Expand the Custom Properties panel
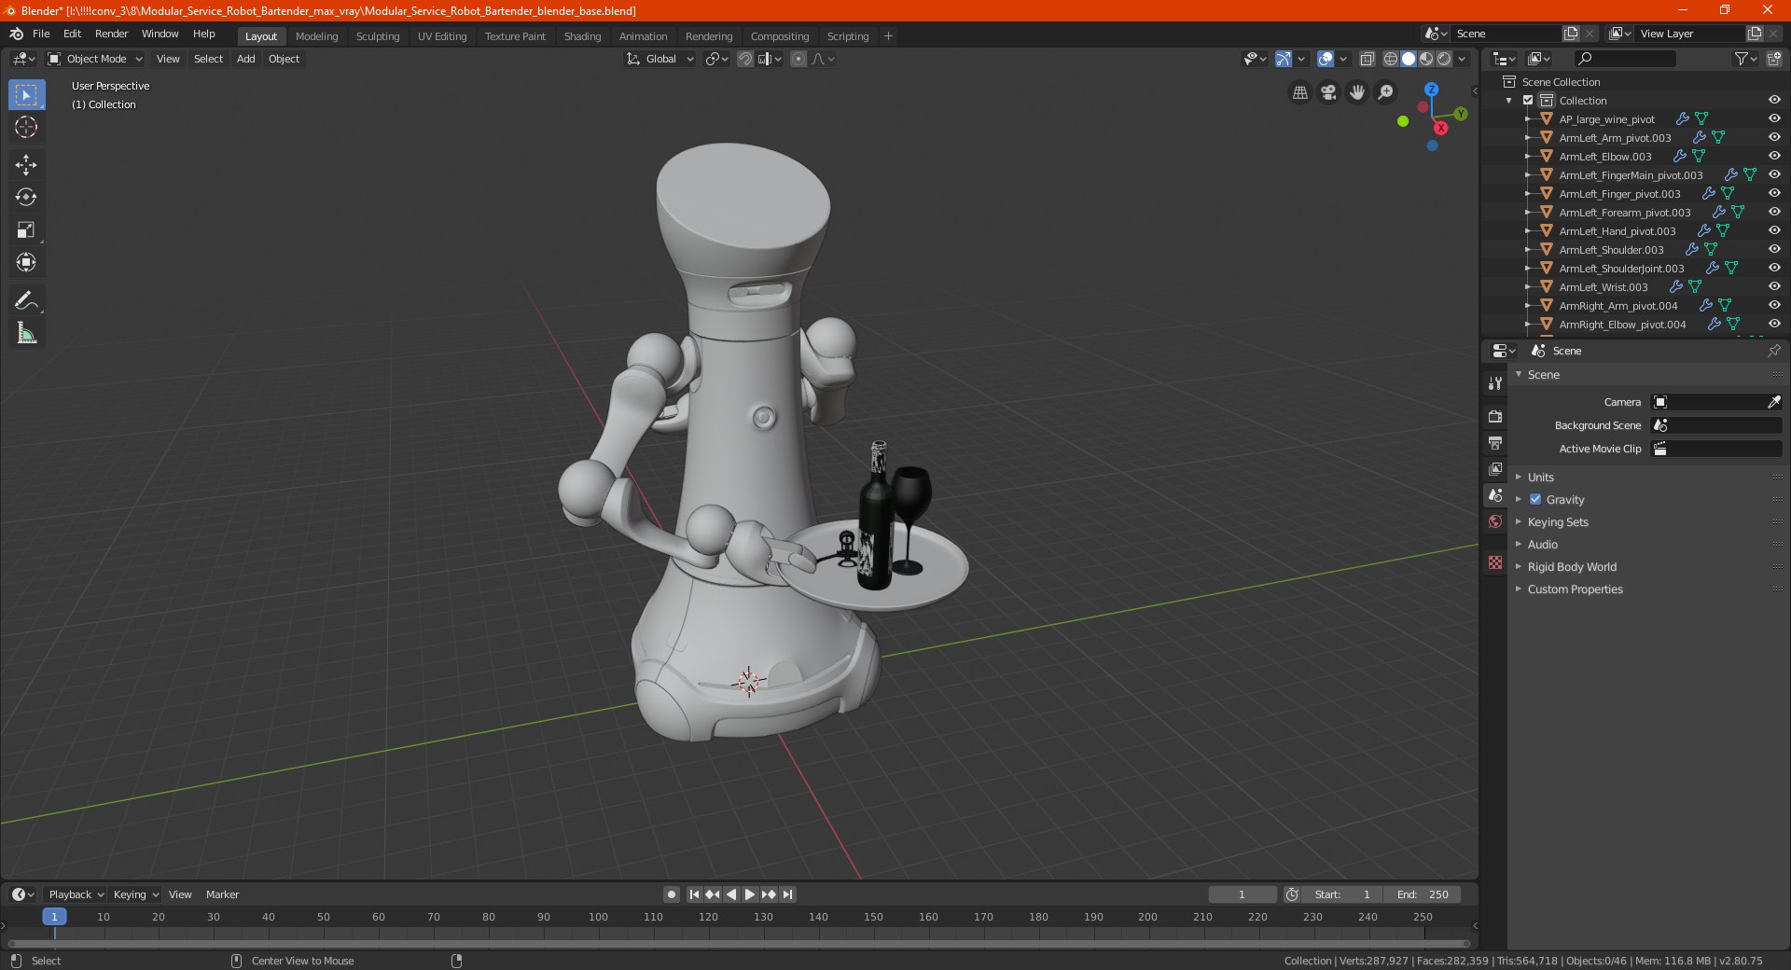This screenshot has width=1791, height=970. point(1575,589)
